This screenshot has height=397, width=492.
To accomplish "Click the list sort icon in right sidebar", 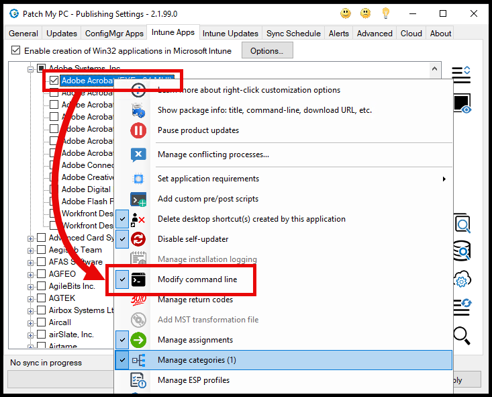I will coord(461,75).
